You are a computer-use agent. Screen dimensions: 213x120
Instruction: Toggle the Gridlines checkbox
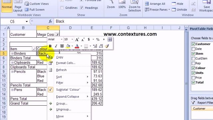(x=62, y=8)
